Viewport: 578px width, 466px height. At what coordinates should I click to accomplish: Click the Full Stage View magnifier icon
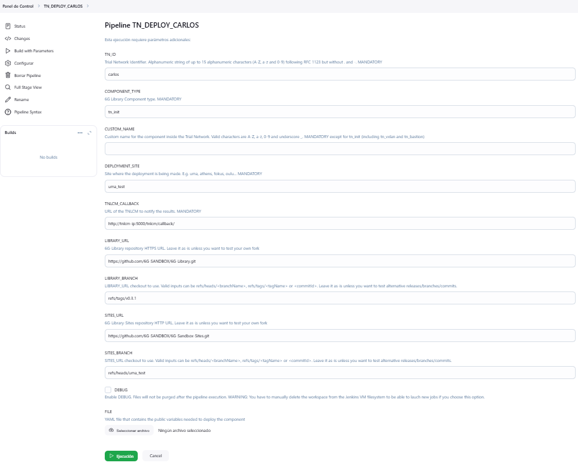coord(8,87)
